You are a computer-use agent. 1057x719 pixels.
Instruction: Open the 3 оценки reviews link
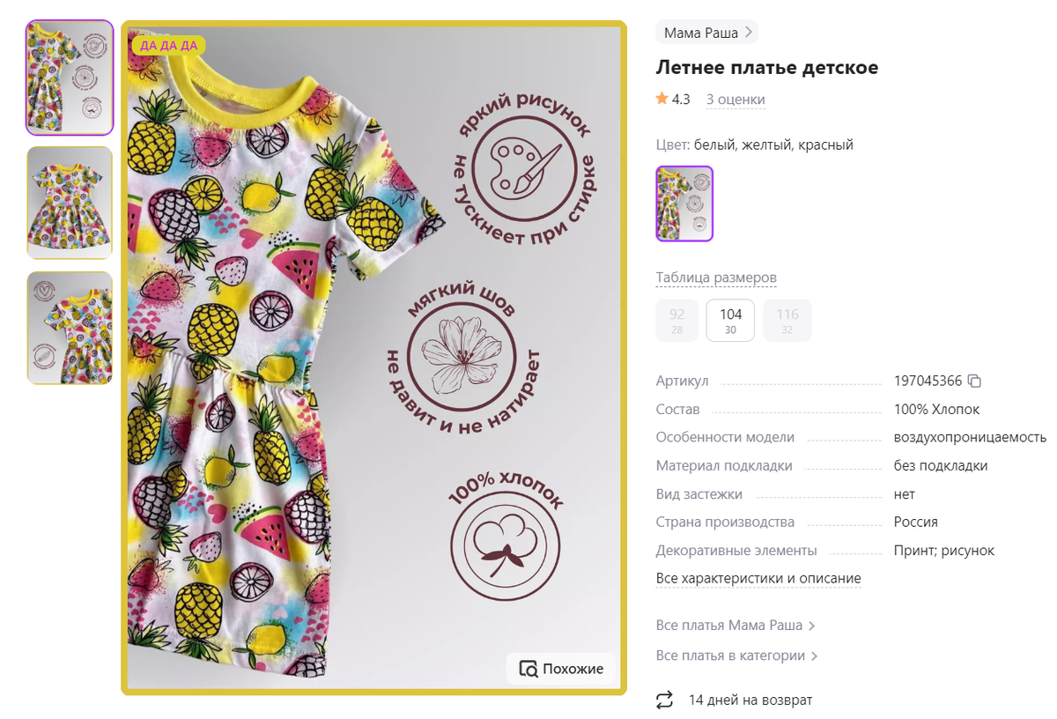735,100
